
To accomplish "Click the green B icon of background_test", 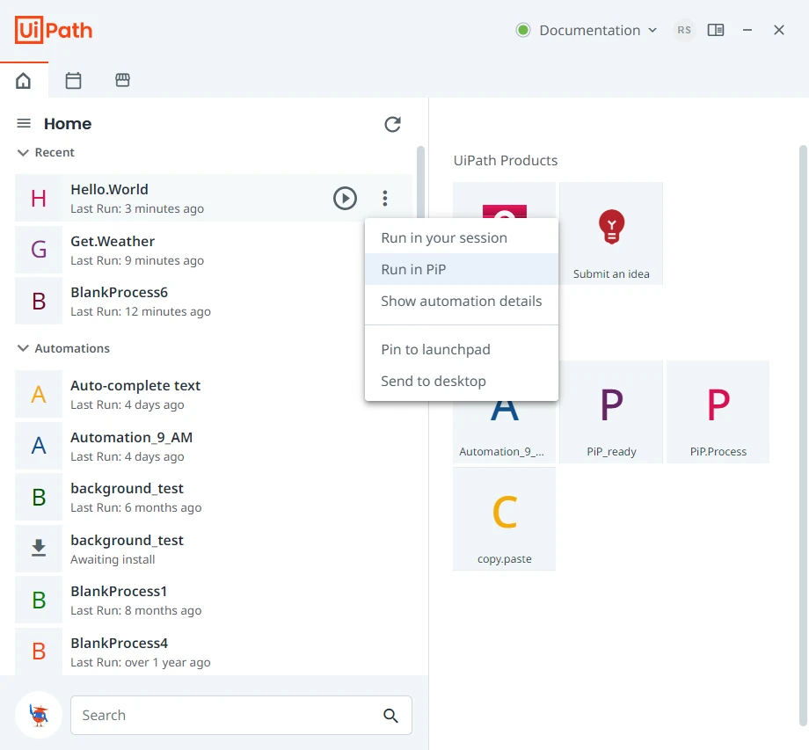I will click(x=39, y=498).
